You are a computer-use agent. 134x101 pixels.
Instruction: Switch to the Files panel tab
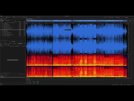coord(1,19)
